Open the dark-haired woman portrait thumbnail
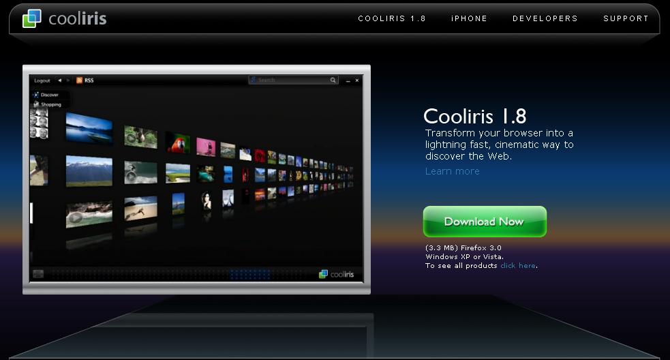This screenshot has height=360, width=670. tap(207, 200)
